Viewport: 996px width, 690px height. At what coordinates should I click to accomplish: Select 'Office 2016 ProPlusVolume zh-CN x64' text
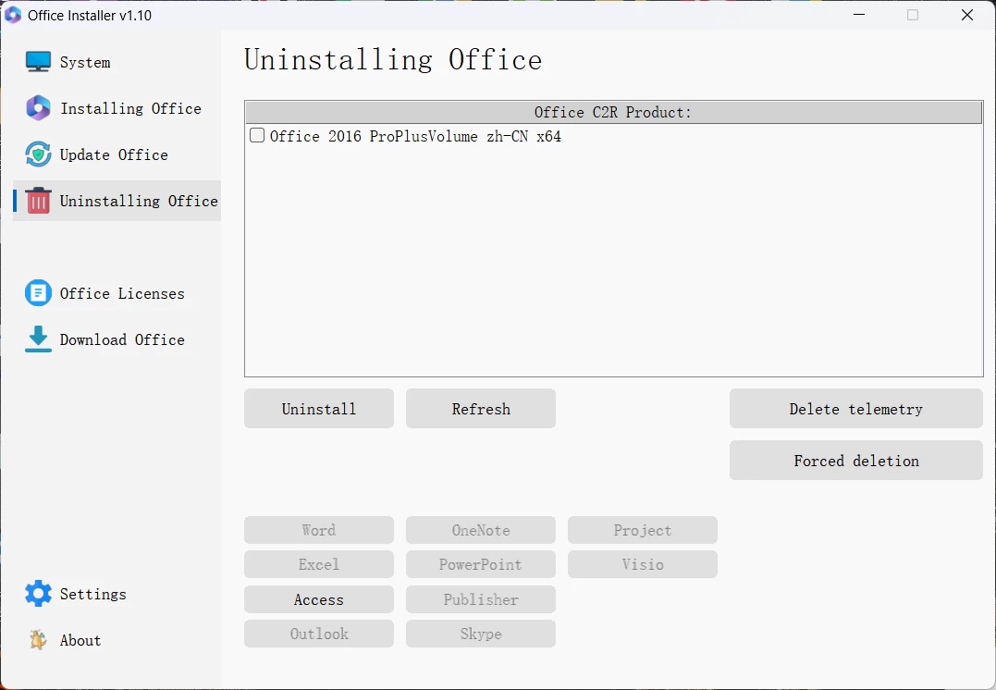pyautogui.click(x=415, y=136)
